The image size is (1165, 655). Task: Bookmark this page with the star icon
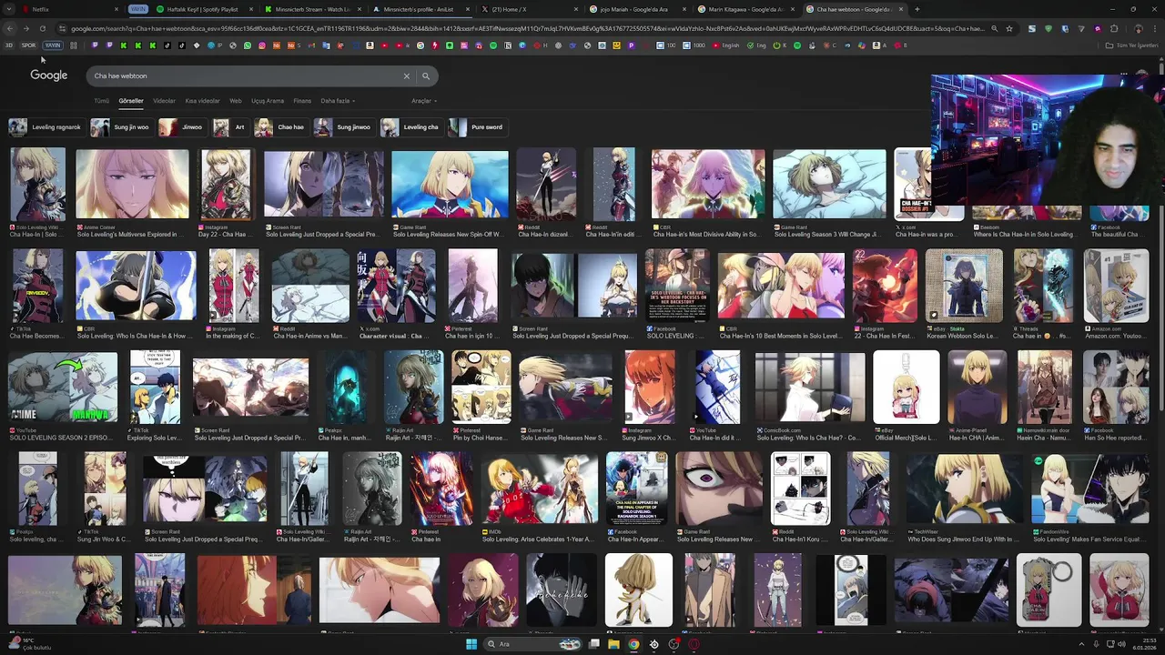pyautogui.click(x=1009, y=28)
